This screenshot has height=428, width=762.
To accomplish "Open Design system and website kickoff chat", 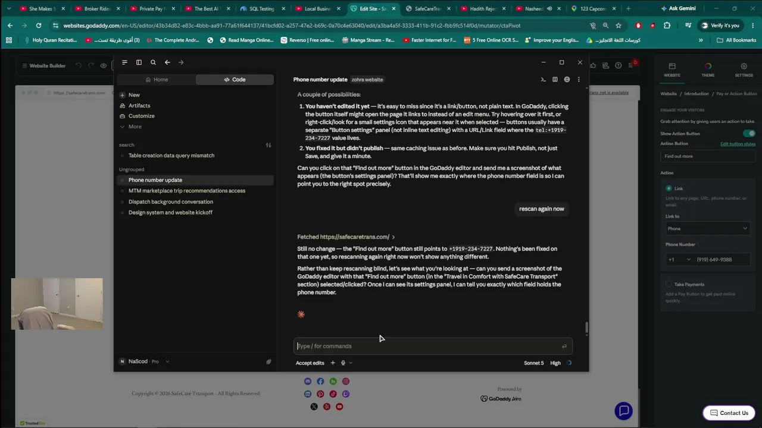I will 170,212.
